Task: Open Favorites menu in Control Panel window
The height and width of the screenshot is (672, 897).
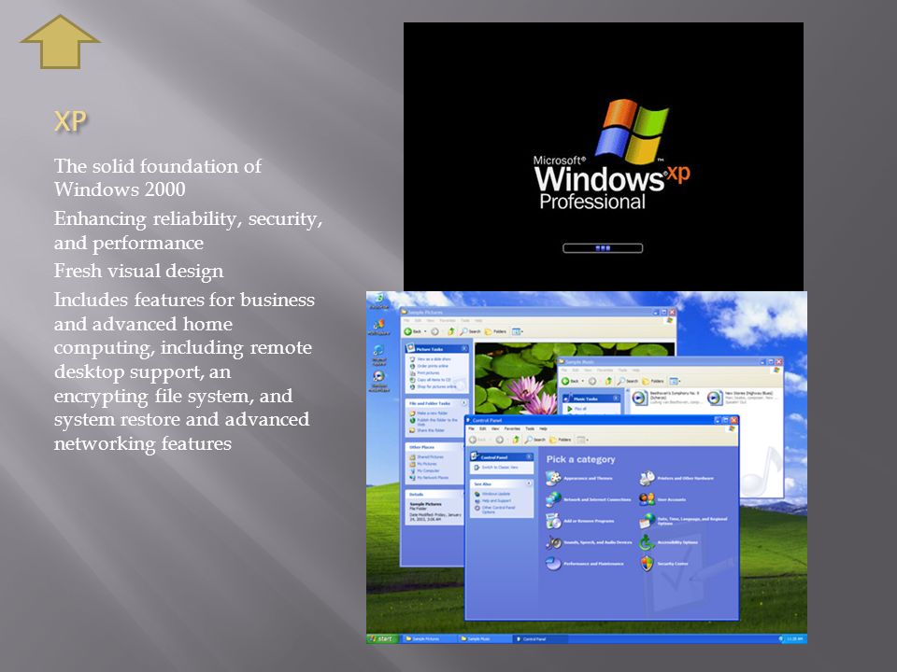Action: pyautogui.click(x=512, y=428)
